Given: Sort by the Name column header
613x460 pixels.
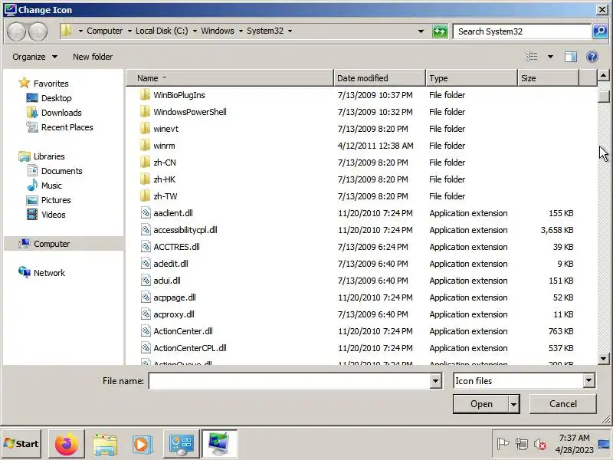Looking at the screenshot, I should [x=230, y=78].
